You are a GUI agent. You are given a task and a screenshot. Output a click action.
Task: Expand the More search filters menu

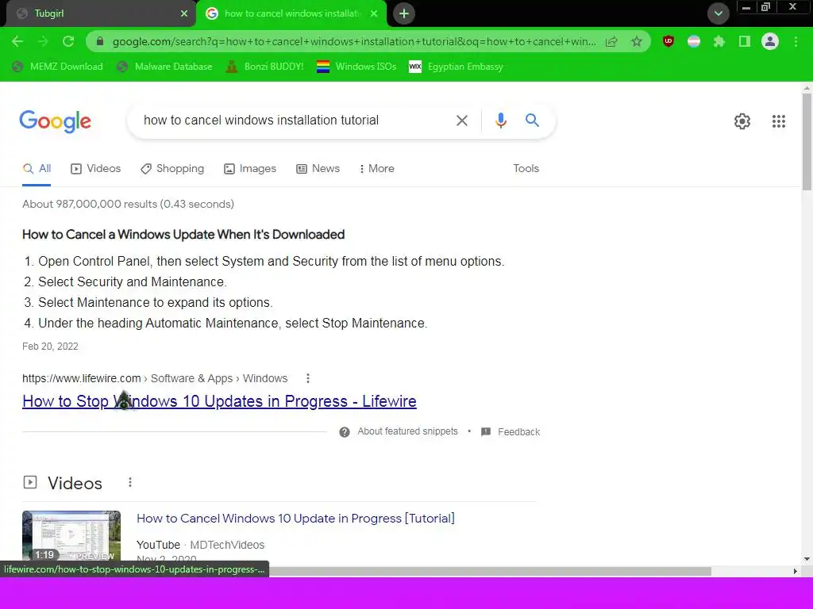377,169
